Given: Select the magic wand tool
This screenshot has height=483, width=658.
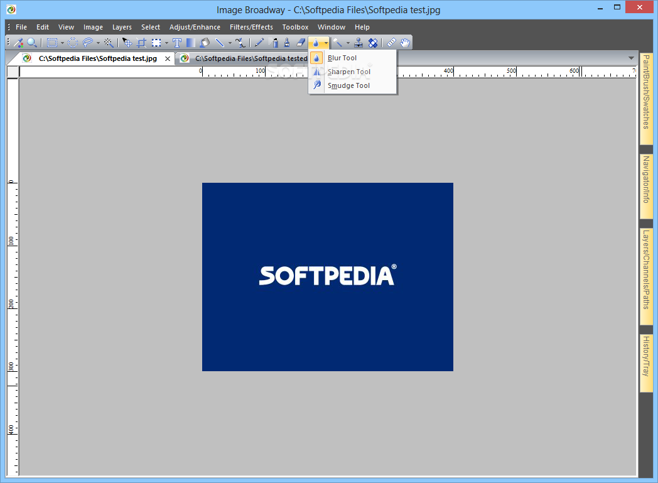Looking at the screenshot, I should click(x=109, y=42).
